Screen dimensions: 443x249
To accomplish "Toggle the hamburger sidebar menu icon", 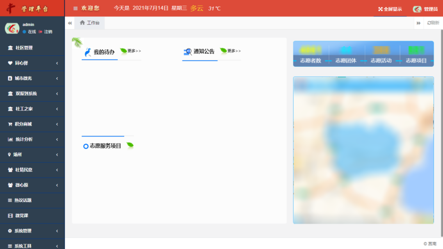I will tap(75, 9).
